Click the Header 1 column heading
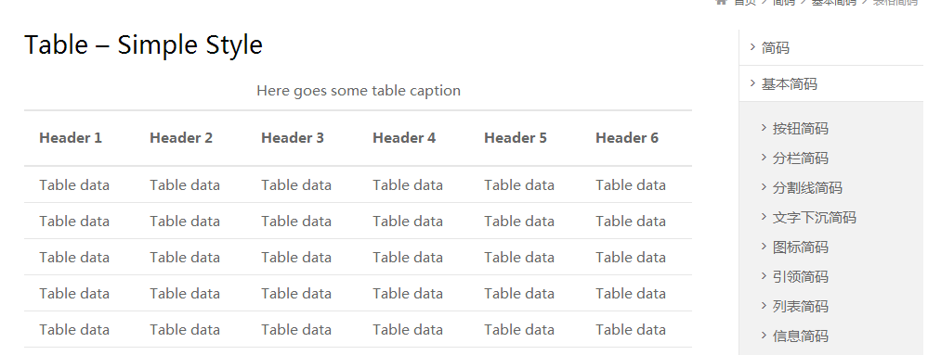The width and height of the screenshot is (941, 355). pyautogui.click(x=71, y=138)
